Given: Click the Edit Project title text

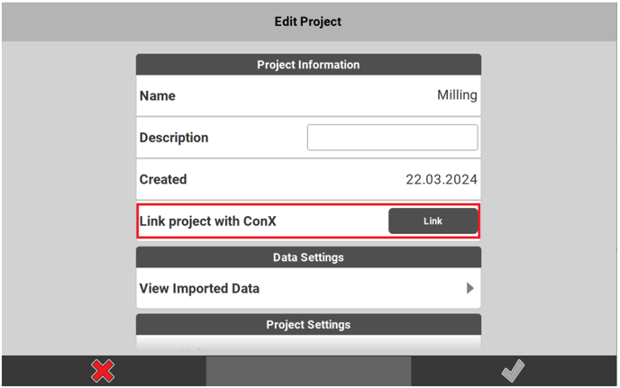Looking at the screenshot, I should (308, 21).
